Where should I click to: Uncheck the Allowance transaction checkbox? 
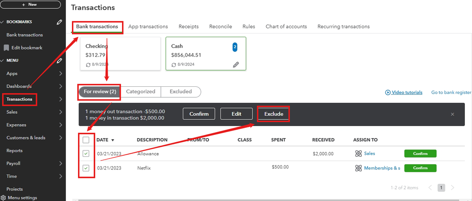(86, 153)
